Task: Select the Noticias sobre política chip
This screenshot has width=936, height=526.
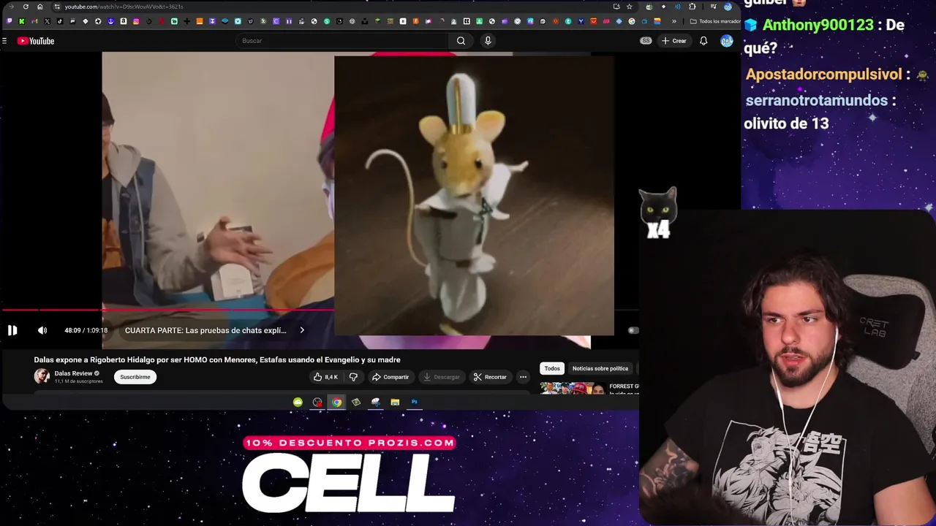Action: coord(600,368)
